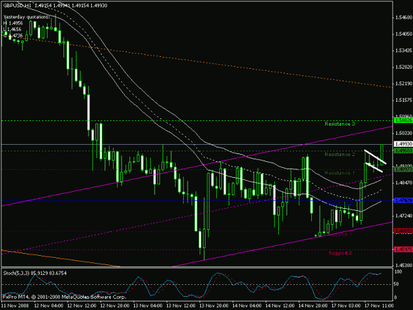Click the 'H 1.4956' yesterday high value
This screenshot has height=310, width=413.
[x=13, y=23]
